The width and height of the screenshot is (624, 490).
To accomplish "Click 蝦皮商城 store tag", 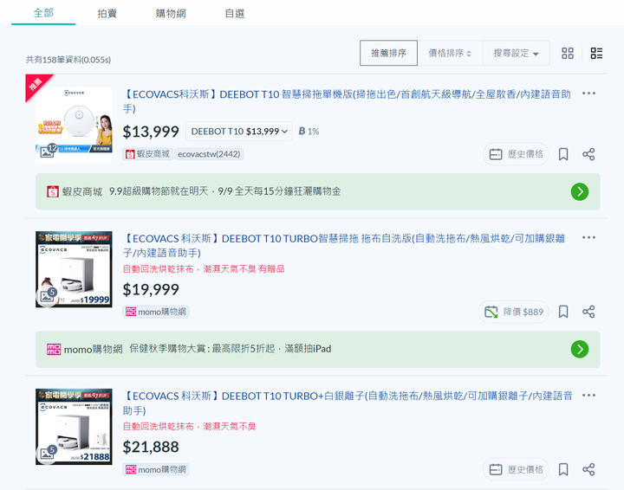I will (x=147, y=154).
